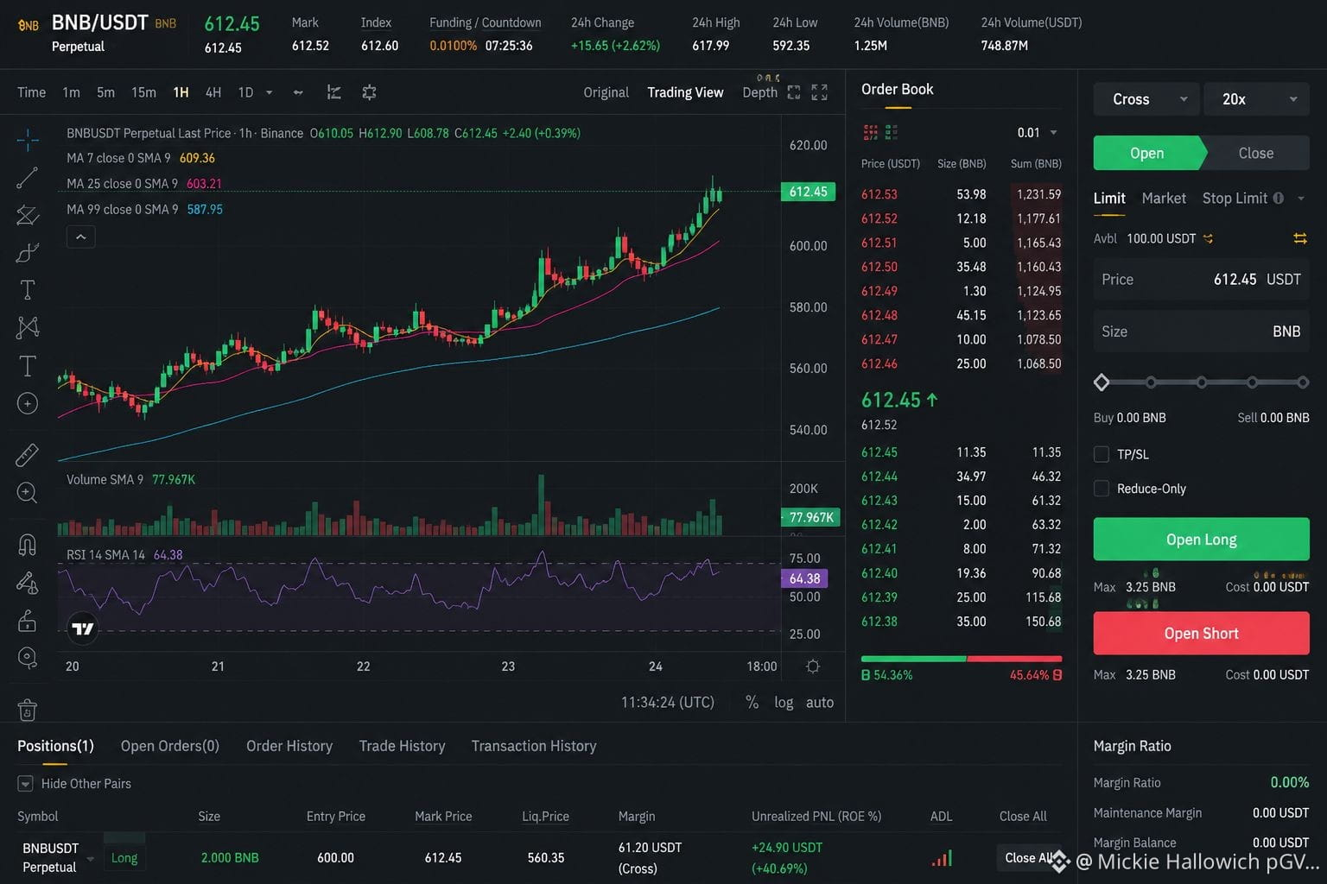Open the BNBUSDT Perpetual symbol filter arrow

click(90, 859)
